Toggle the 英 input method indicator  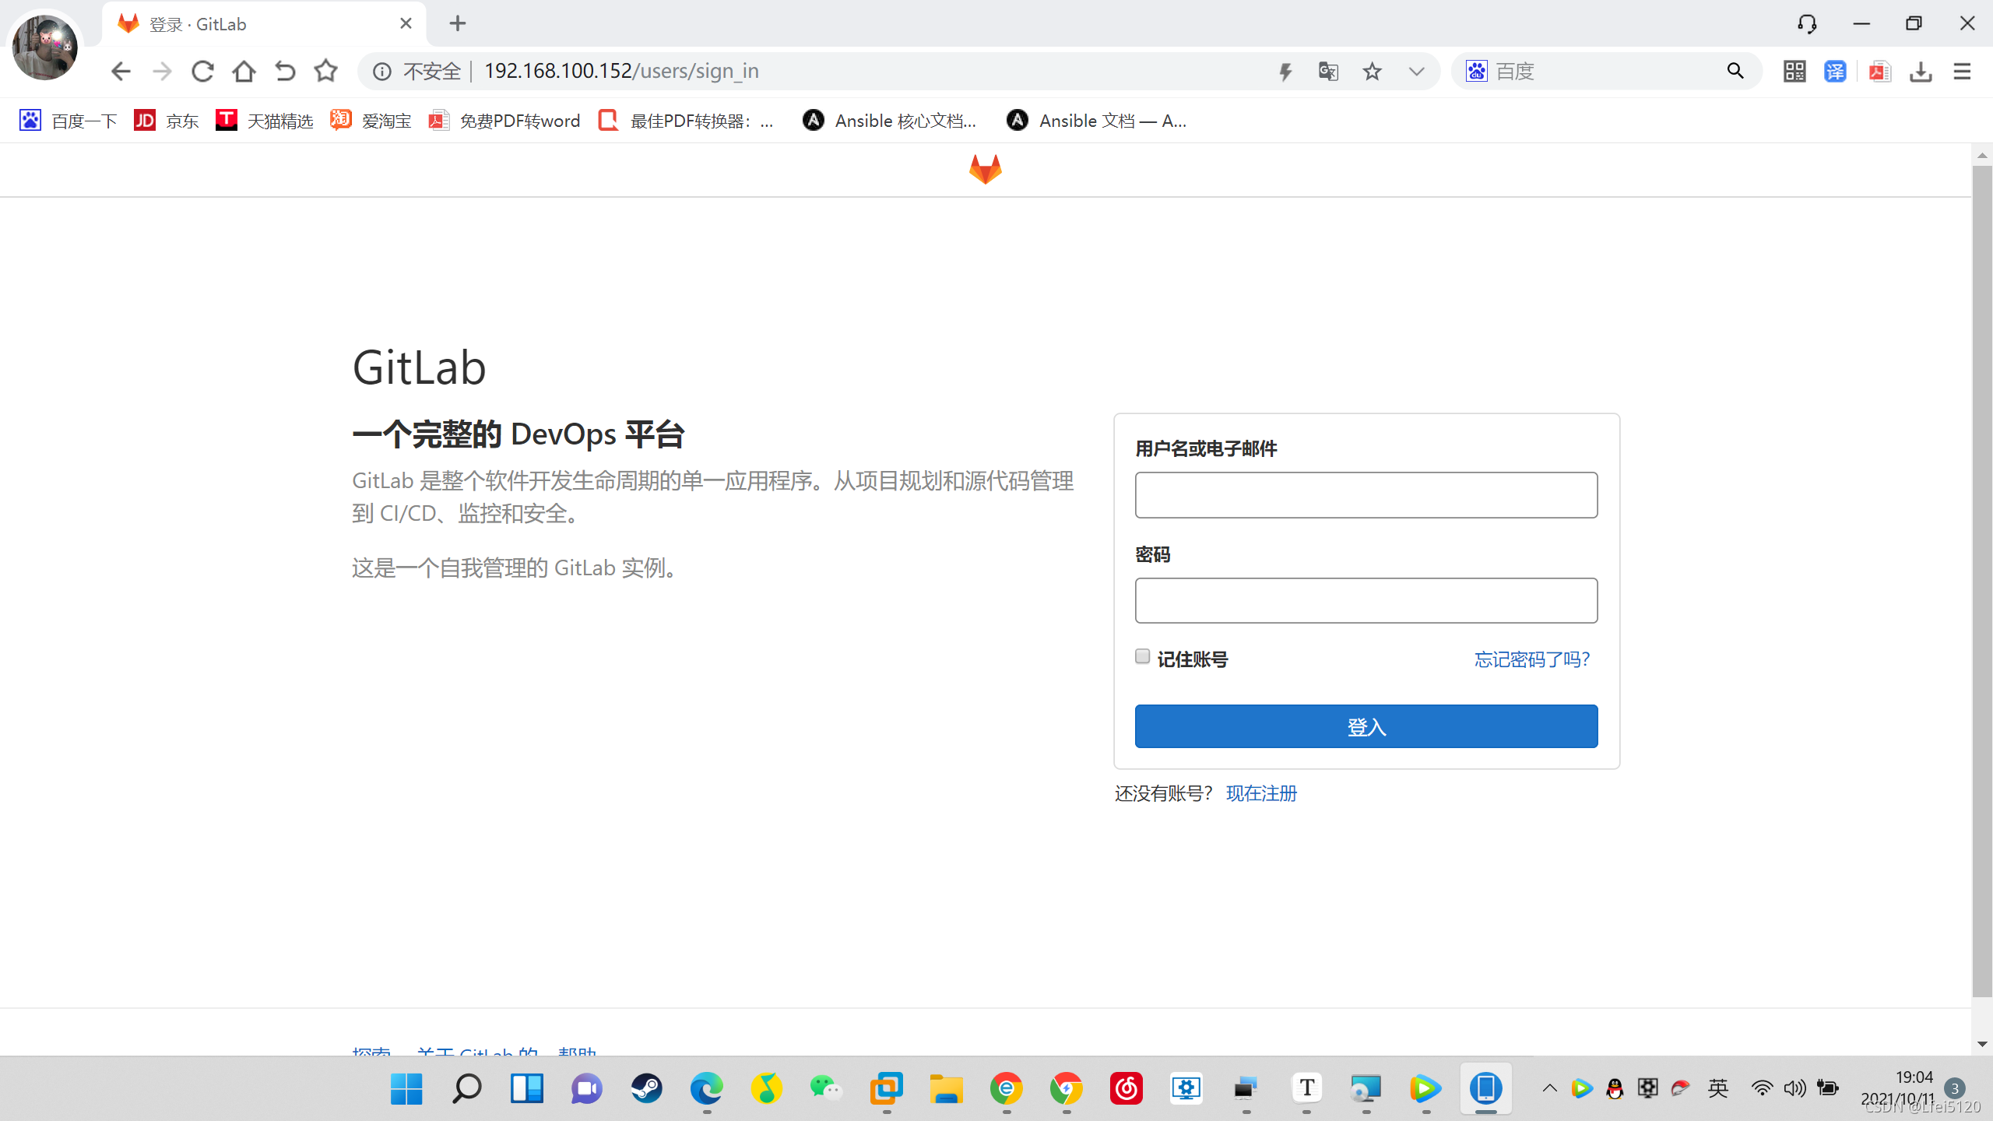point(1718,1088)
